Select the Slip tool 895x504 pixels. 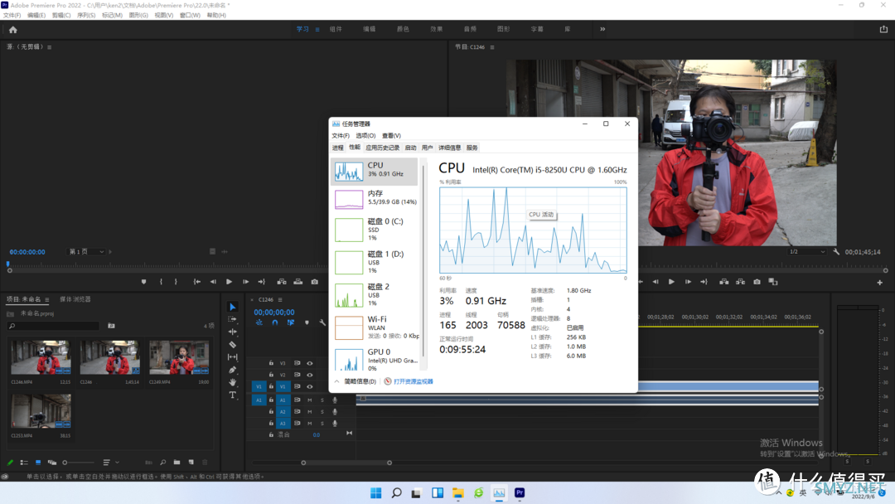click(232, 357)
